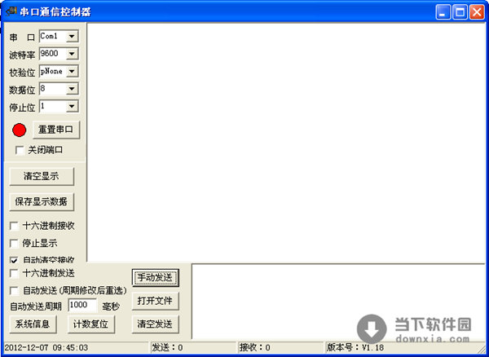Expand the 停止位 dropdown
The width and height of the screenshot is (489, 357).
[72, 106]
